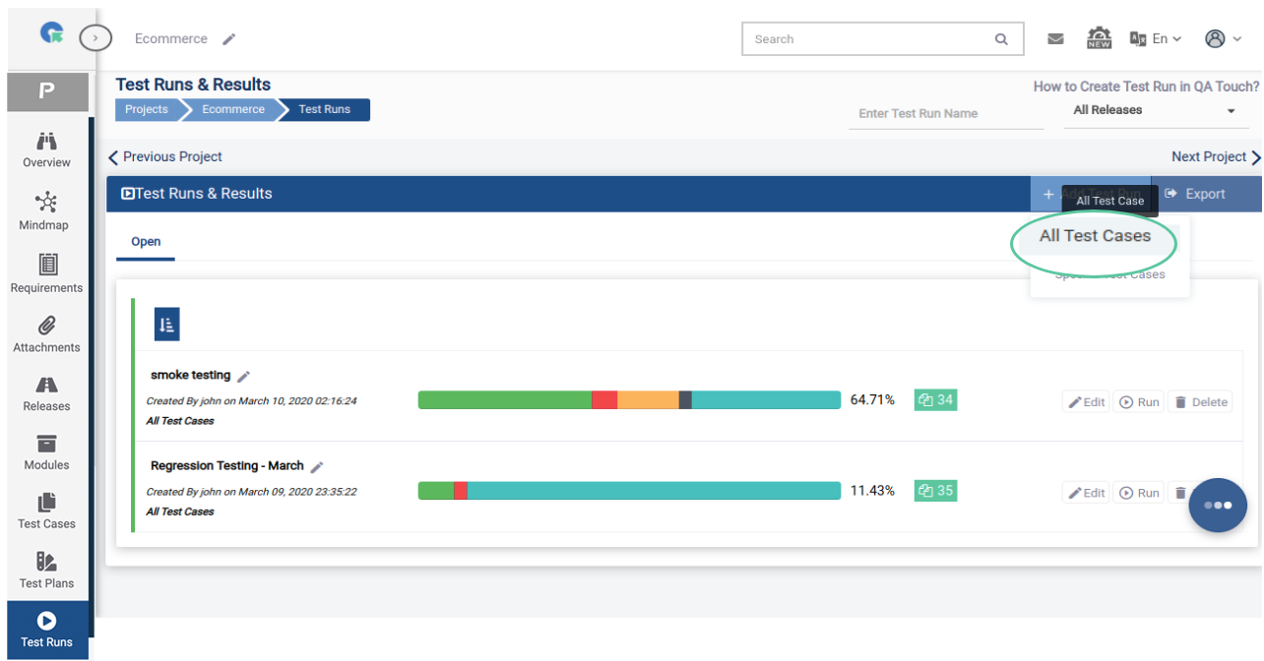Click the Ecommerce project name in header

pos(171,39)
